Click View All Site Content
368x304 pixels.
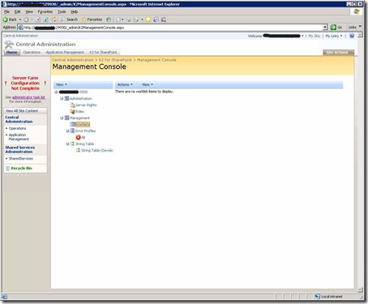tap(22, 111)
